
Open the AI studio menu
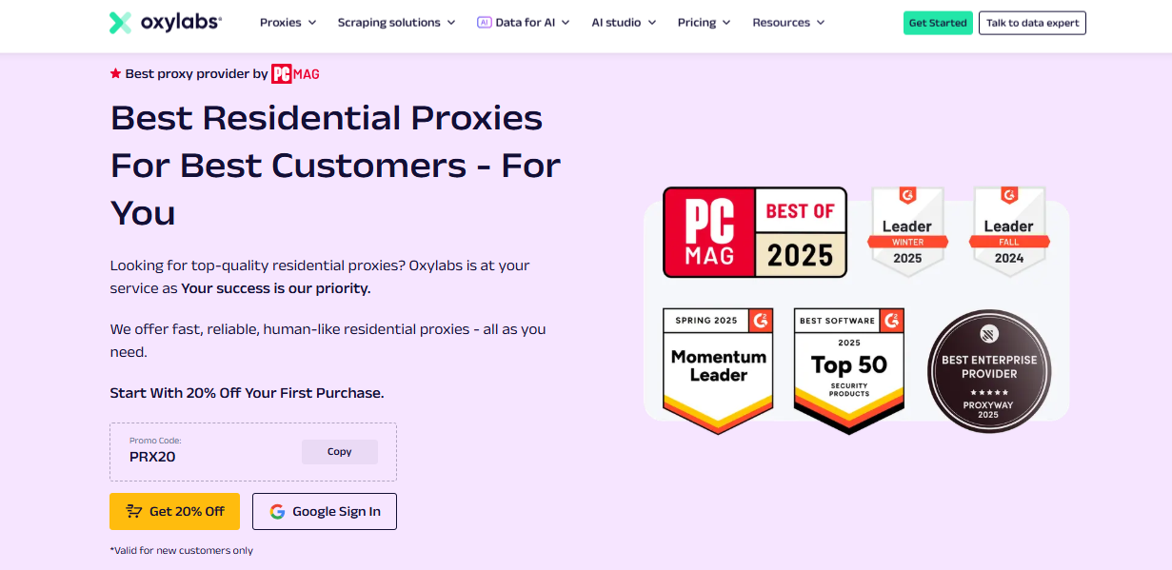624,23
